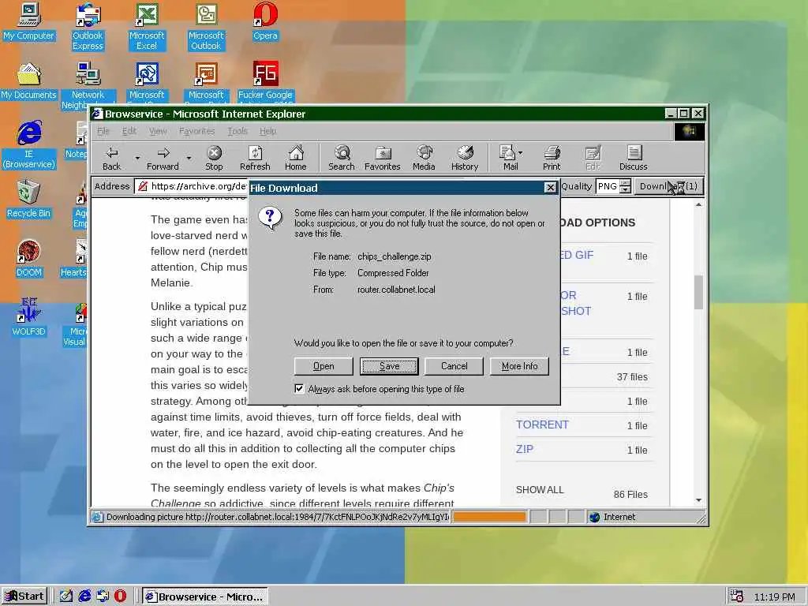Click the scrollbar down arrow
Image resolution: width=808 pixels, height=606 pixels.
(698, 499)
